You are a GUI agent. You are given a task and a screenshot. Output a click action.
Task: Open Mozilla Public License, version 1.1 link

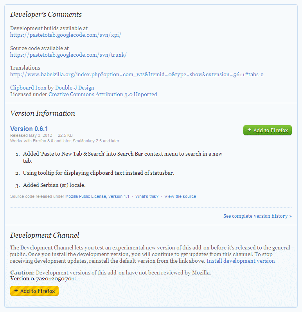point(97,196)
